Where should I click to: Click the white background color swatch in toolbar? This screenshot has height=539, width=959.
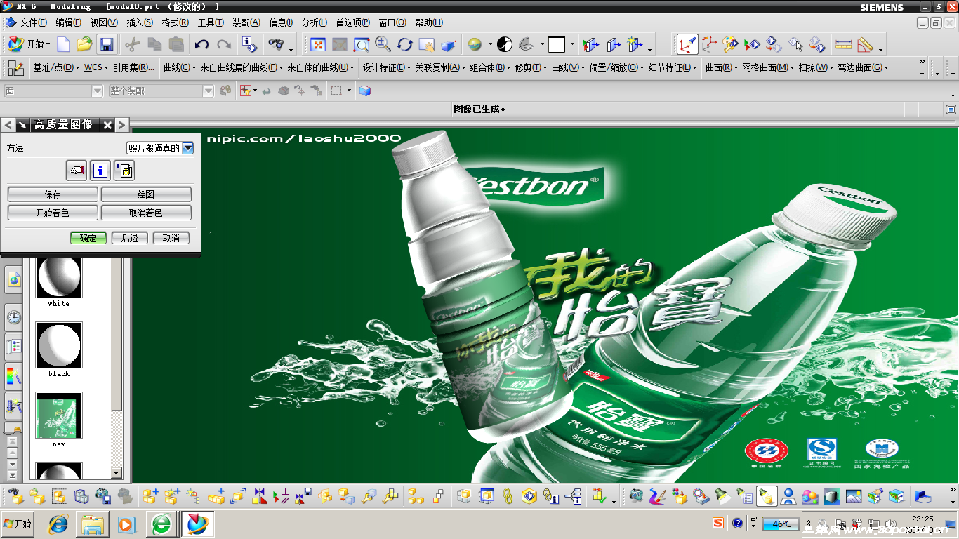click(x=557, y=44)
